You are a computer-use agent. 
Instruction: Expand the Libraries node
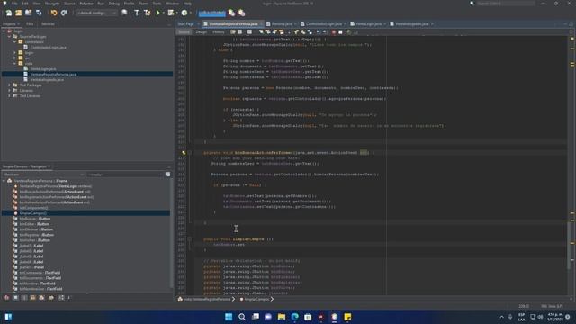click(10, 90)
